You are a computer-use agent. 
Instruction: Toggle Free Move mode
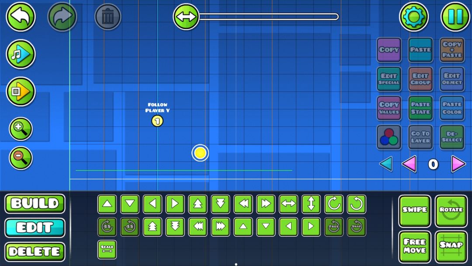click(x=415, y=247)
